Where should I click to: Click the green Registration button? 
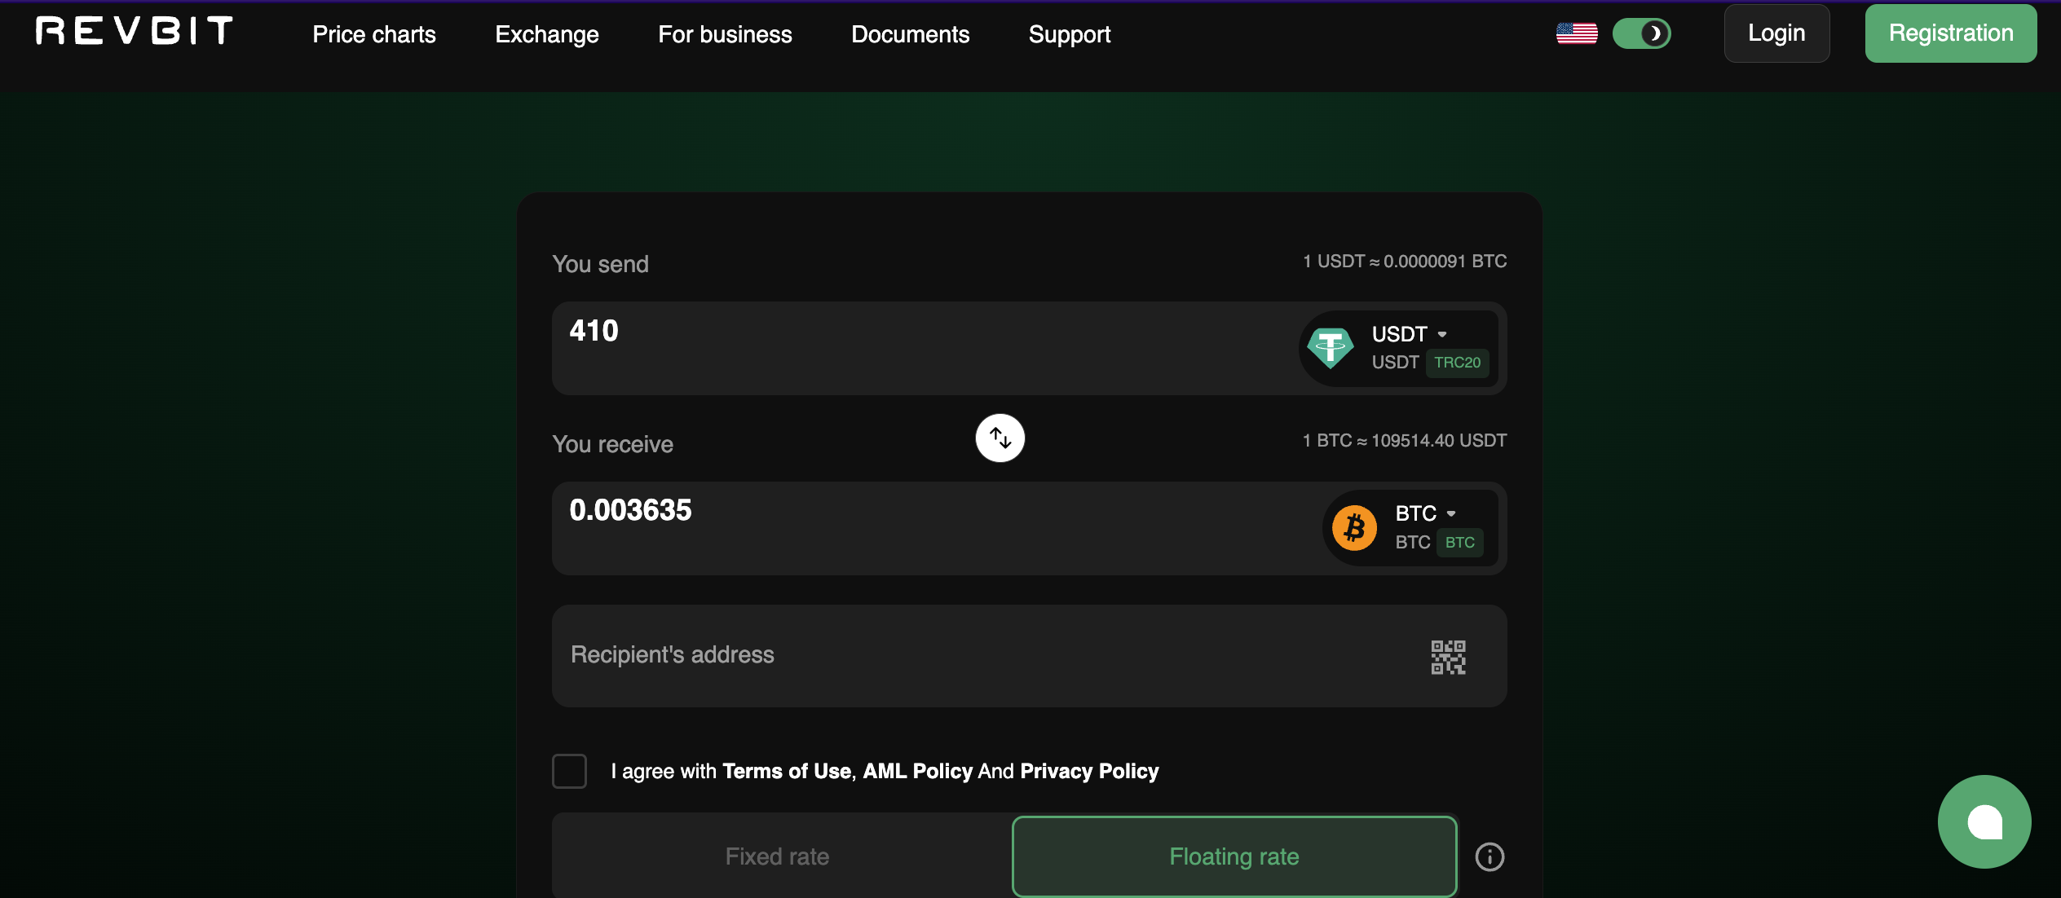click(x=1950, y=33)
